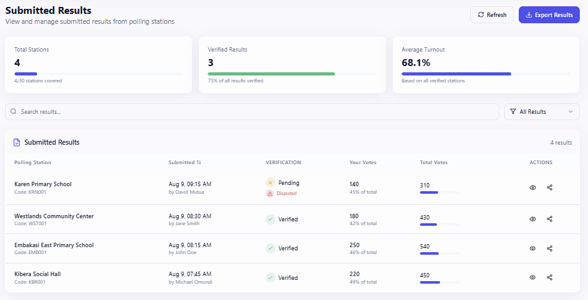Screen dimensions: 588x300
Task: Click share icon for Westlands Community Center
Action: 550,219
